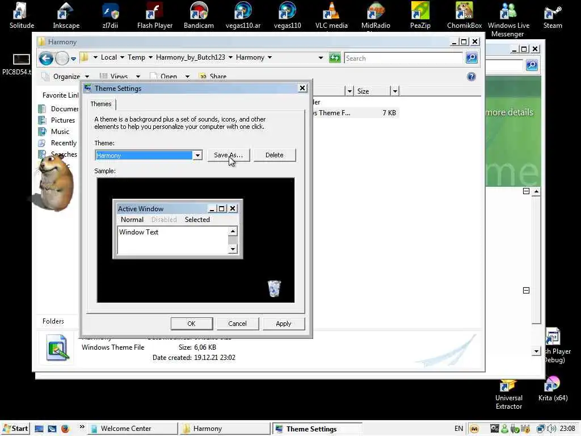The width and height of the screenshot is (581, 436).
Task: Launch Steam from the desktop
Action: click(x=553, y=15)
